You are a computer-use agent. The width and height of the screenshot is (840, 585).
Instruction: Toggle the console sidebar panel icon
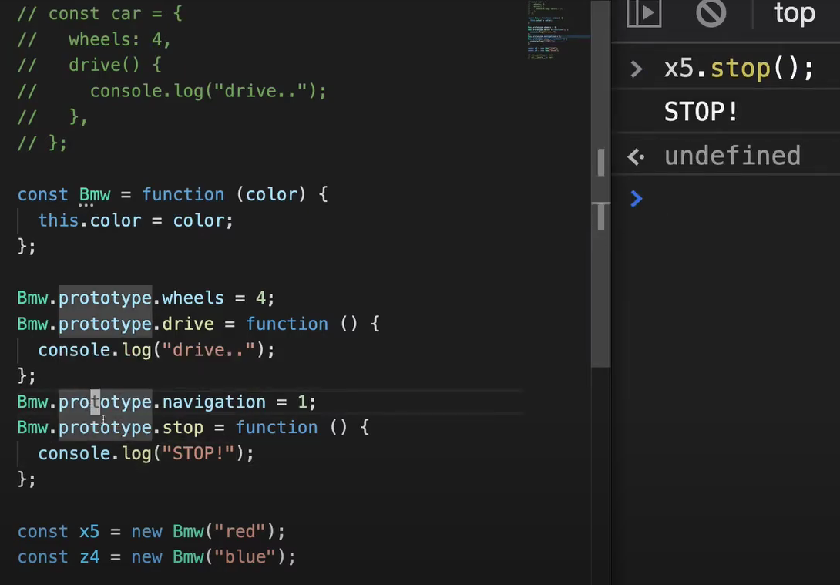[644, 13]
